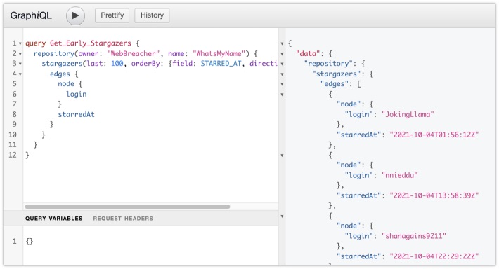This screenshot has width=499, height=269.
Task: Click timestamp "2021-10-04T01:56:12Z"
Action: pyautogui.click(x=434, y=134)
